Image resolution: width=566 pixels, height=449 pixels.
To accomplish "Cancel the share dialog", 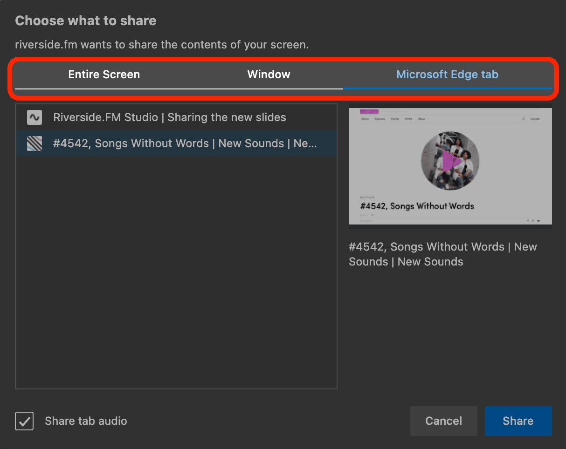I will pyautogui.click(x=444, y=421).
